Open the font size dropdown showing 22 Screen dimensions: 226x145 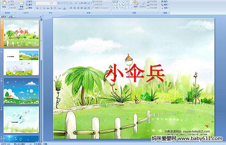[53, 3]
